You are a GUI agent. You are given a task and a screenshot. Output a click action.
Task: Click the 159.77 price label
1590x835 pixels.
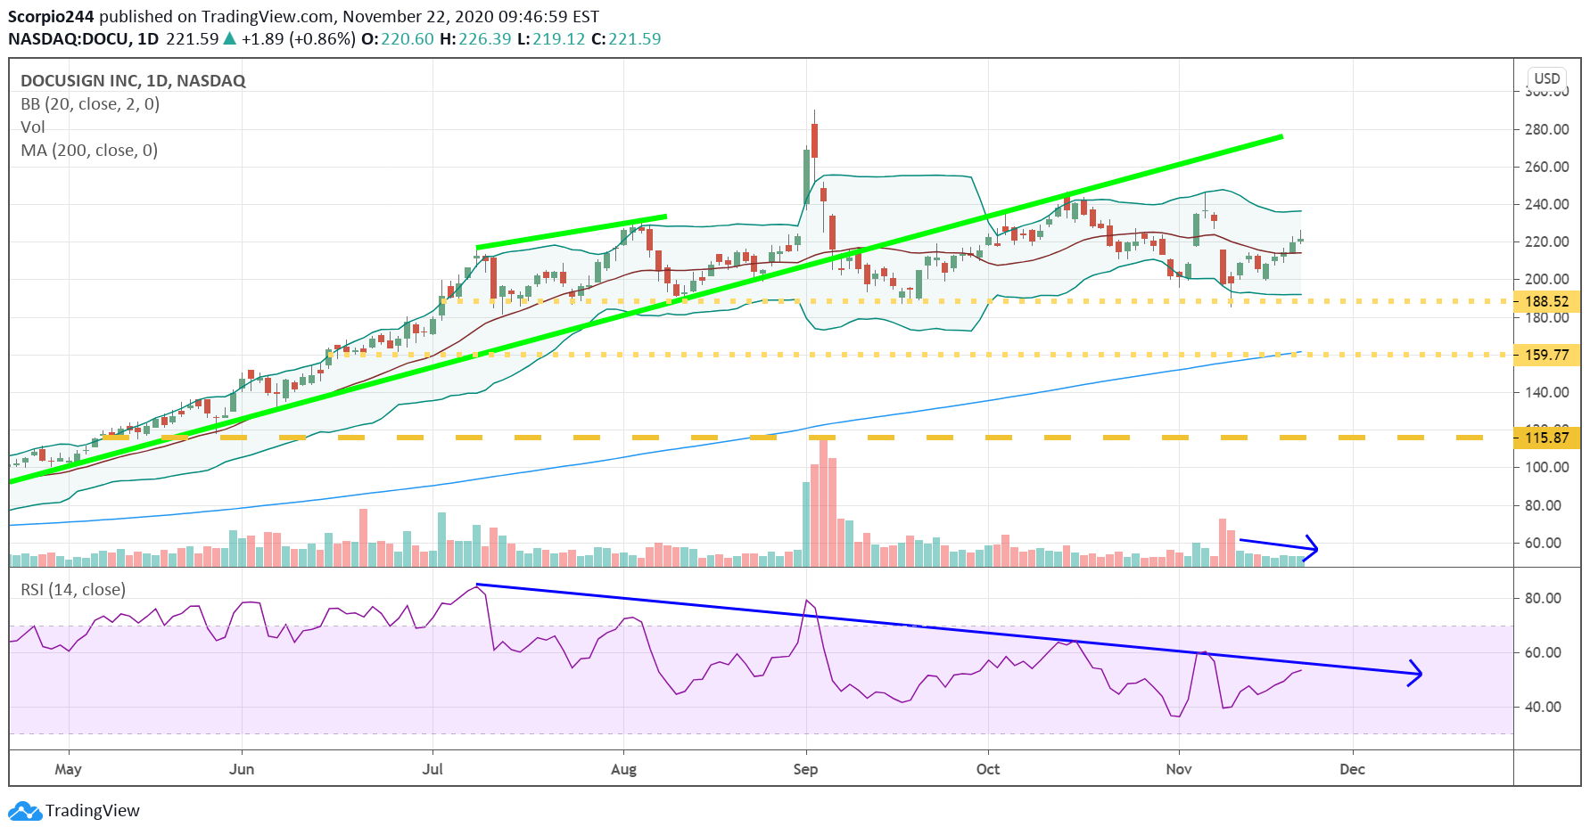point(1547,355)
